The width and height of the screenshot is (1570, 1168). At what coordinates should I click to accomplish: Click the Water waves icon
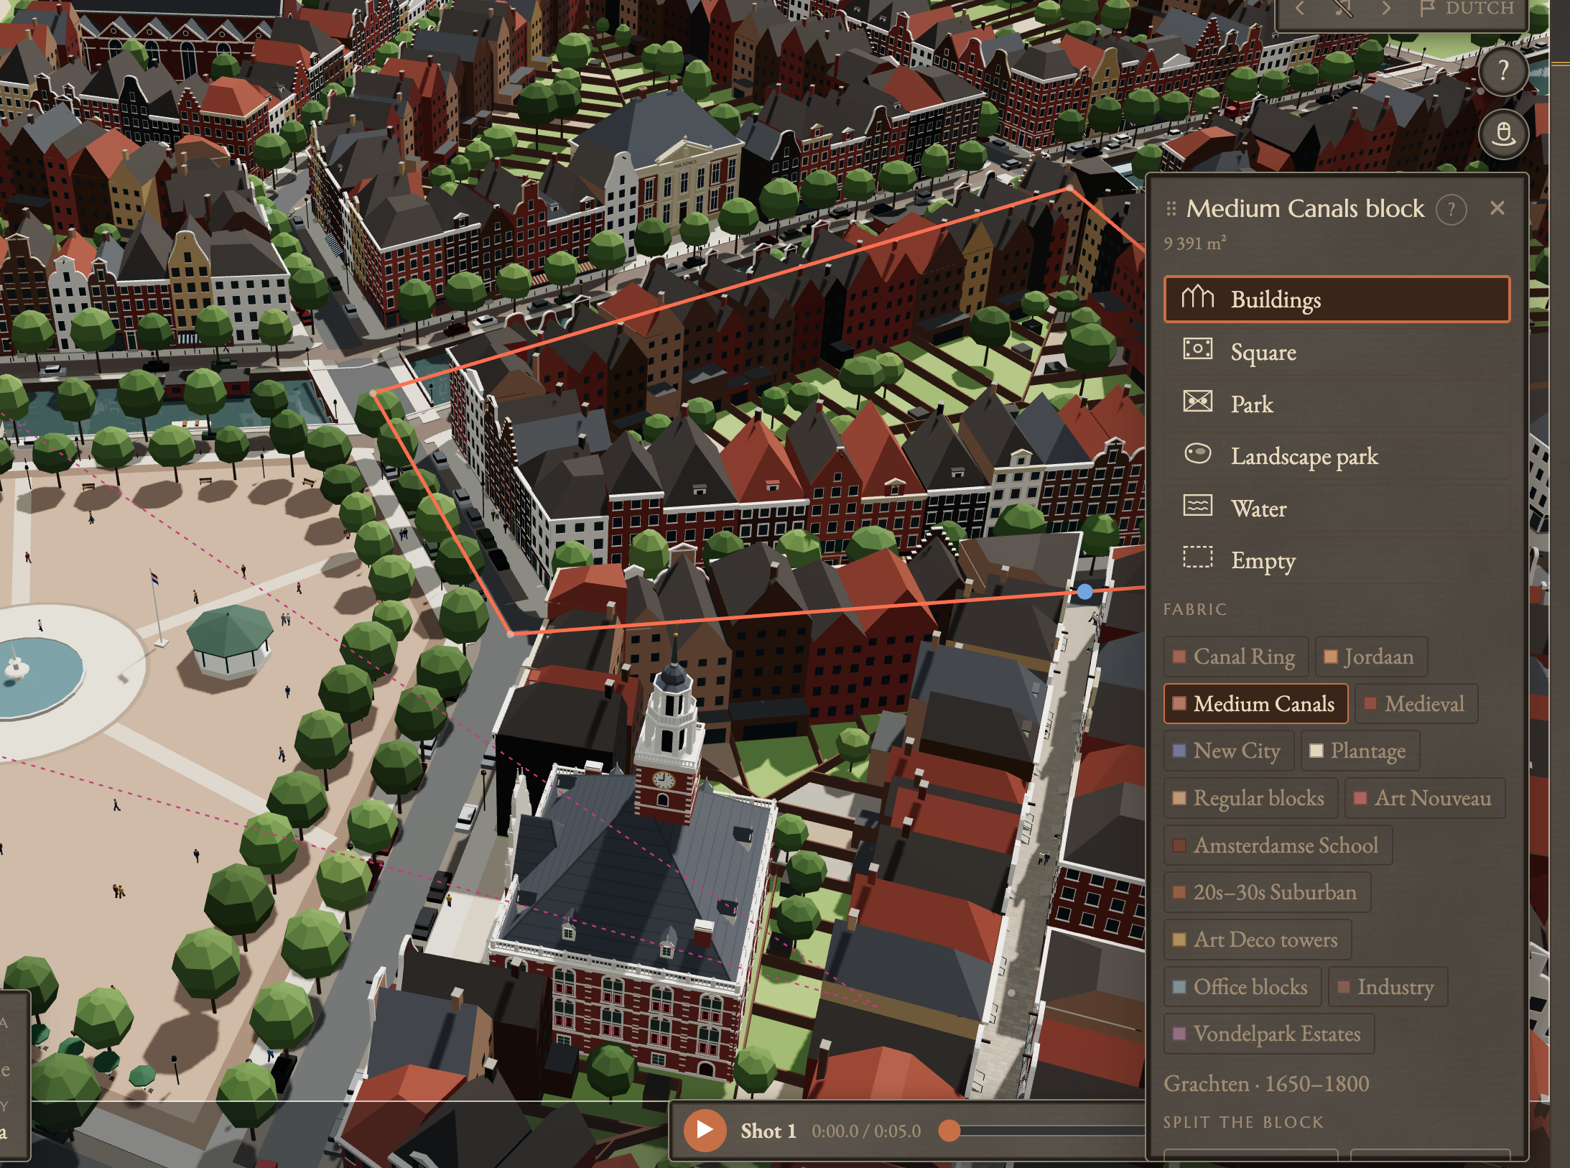[x=1198, y=505]
